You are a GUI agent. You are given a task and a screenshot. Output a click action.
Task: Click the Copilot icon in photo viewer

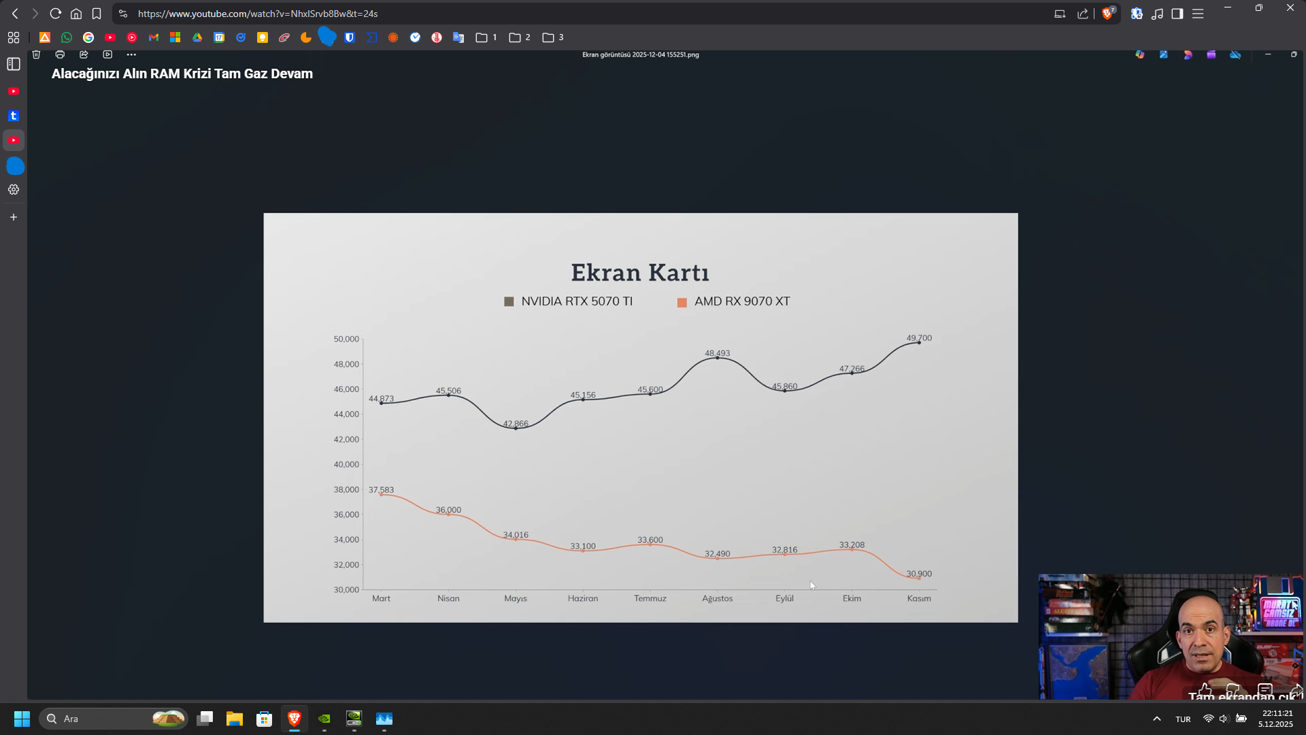1140,54
